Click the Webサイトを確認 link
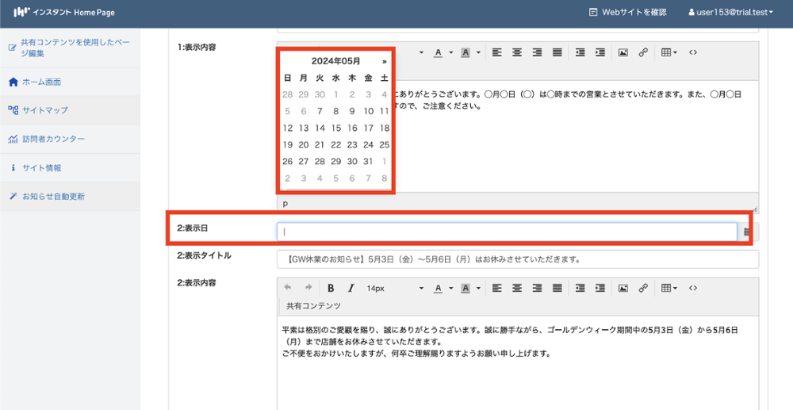The width and height of the screenshot is (793, 410). (627, 12)
